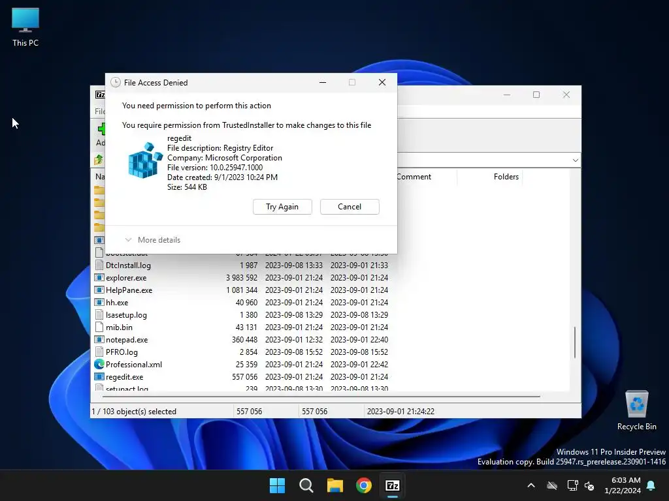
Task: Click the lsasetup.log file name
Action: coord(126,315)
